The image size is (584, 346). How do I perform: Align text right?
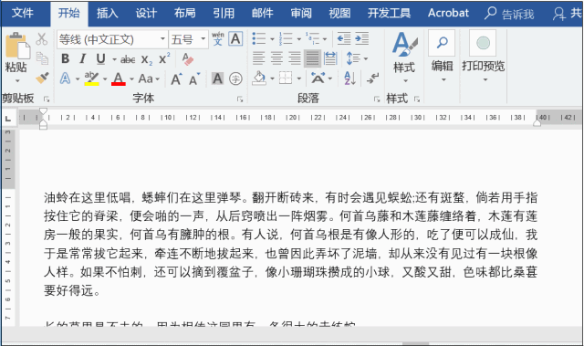(294, 58)
